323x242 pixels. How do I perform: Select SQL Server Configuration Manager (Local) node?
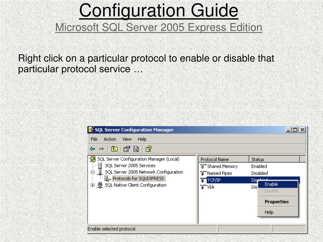(138, 159)
